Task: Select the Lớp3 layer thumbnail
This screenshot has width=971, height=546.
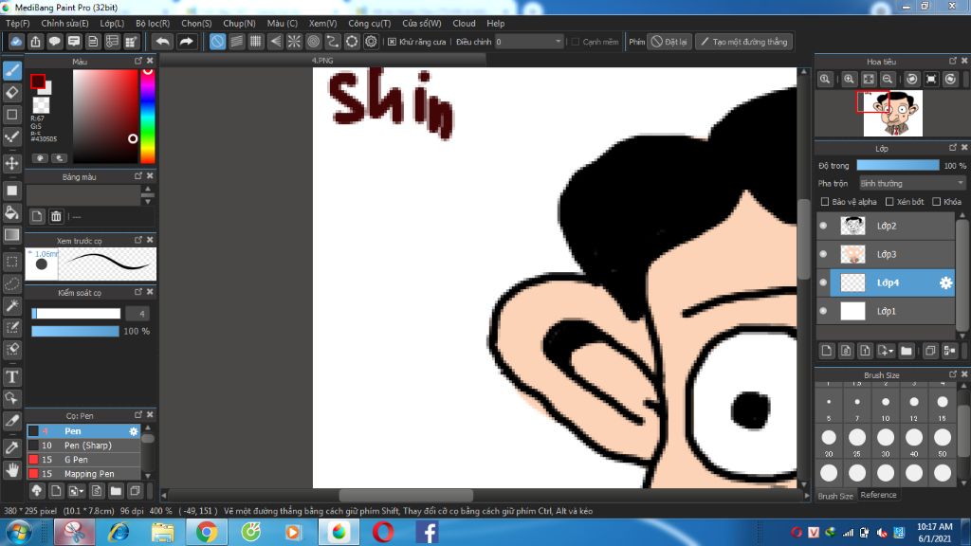Action: 852,254
